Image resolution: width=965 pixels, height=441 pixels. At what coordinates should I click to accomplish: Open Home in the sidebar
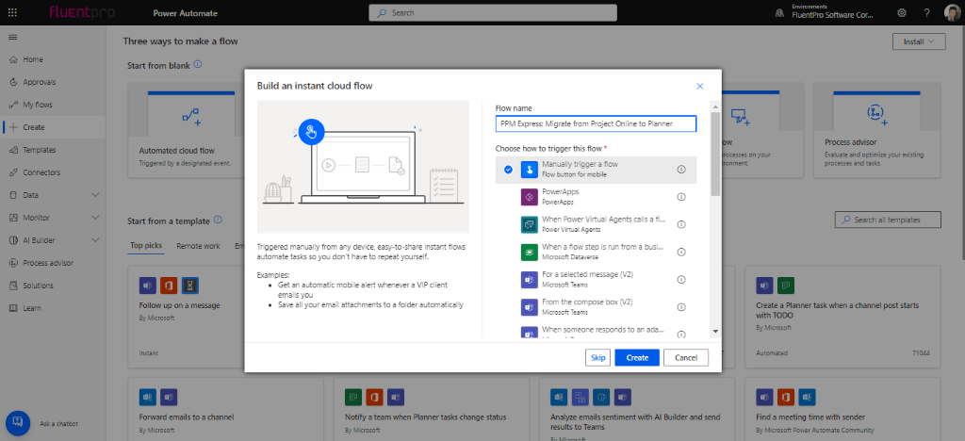(53, 59)
